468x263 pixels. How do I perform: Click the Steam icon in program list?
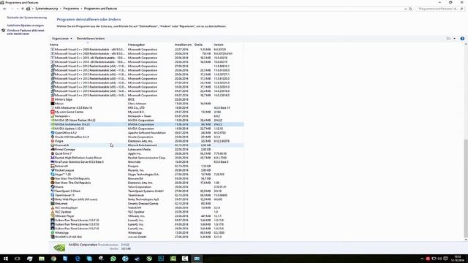point(53,187)
